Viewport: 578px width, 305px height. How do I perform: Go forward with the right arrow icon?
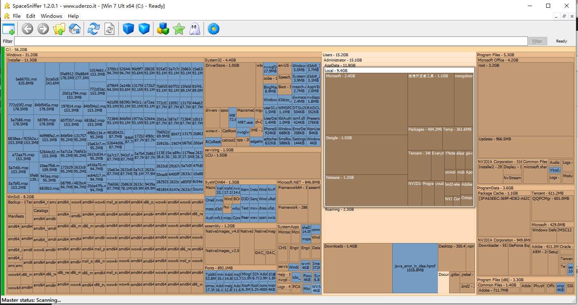43,29
